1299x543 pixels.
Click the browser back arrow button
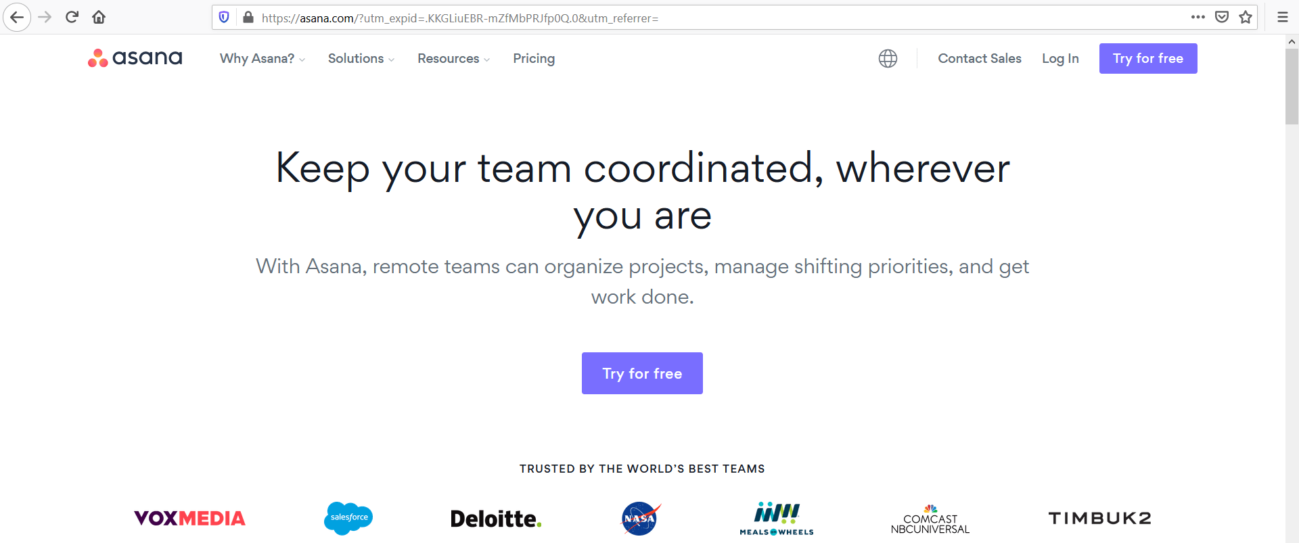17,18
